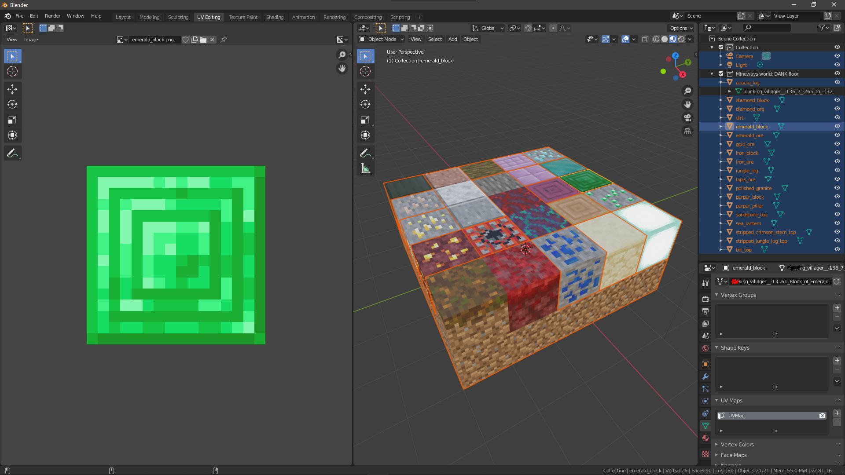Screen dimensions: 845x475
Task: Switch to the Shading workspace tab
Action: 275,17
